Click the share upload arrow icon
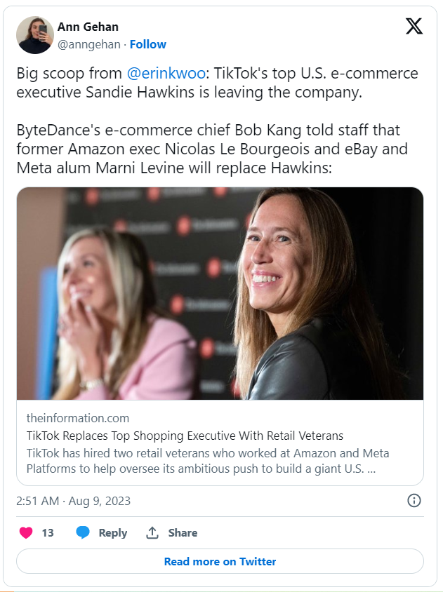 coord(152,533)
